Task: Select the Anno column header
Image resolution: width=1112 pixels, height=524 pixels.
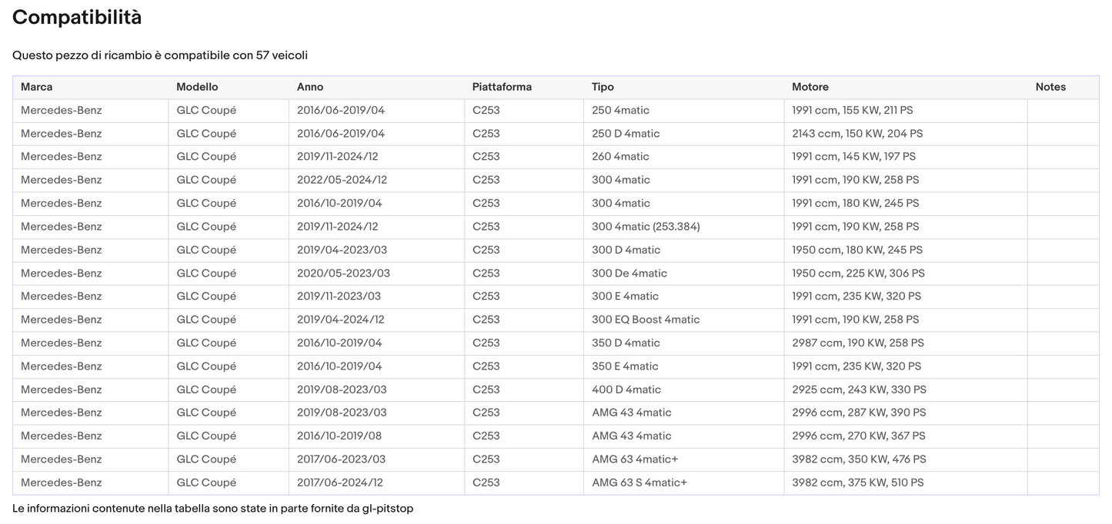Action: click(310, 87)
